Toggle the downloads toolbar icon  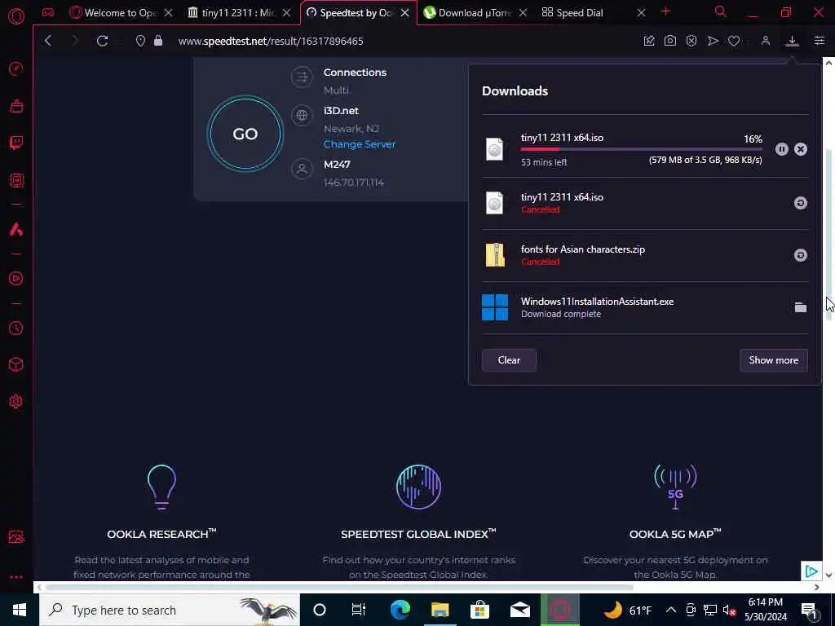click(x=792, y=41)
